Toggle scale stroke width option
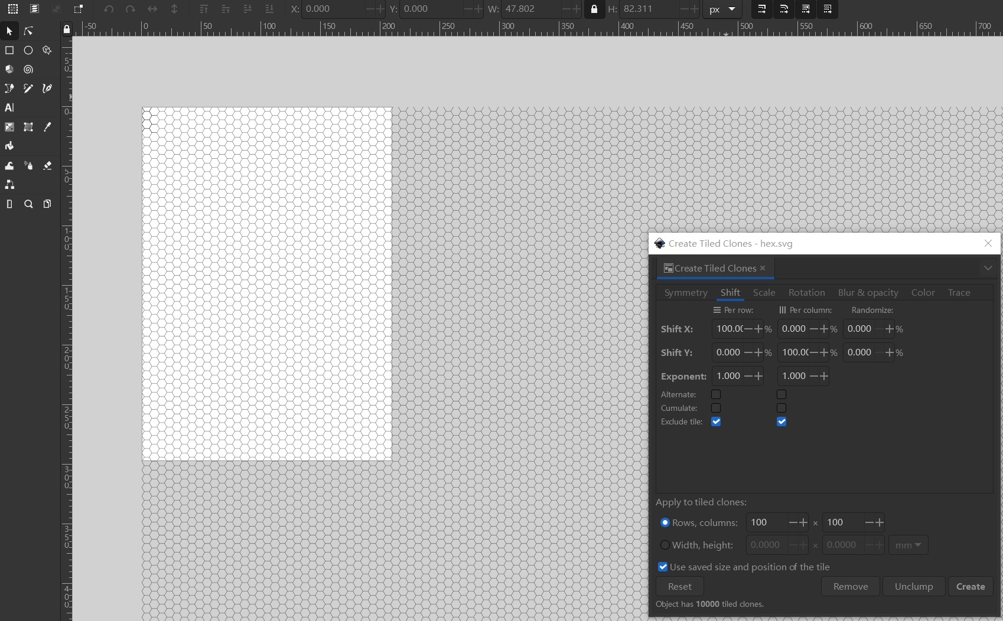This screenshot has height=621, width=1003. [x=762, y=9]
